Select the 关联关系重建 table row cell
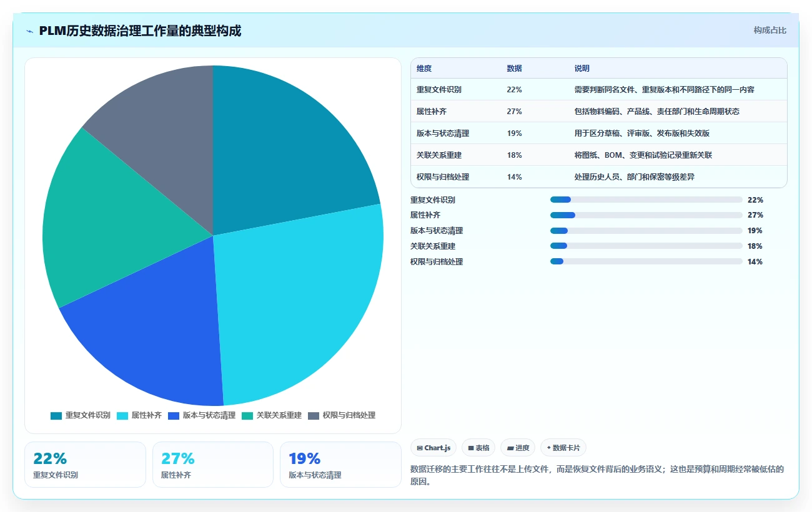The image size is (812, 512). 439,155
